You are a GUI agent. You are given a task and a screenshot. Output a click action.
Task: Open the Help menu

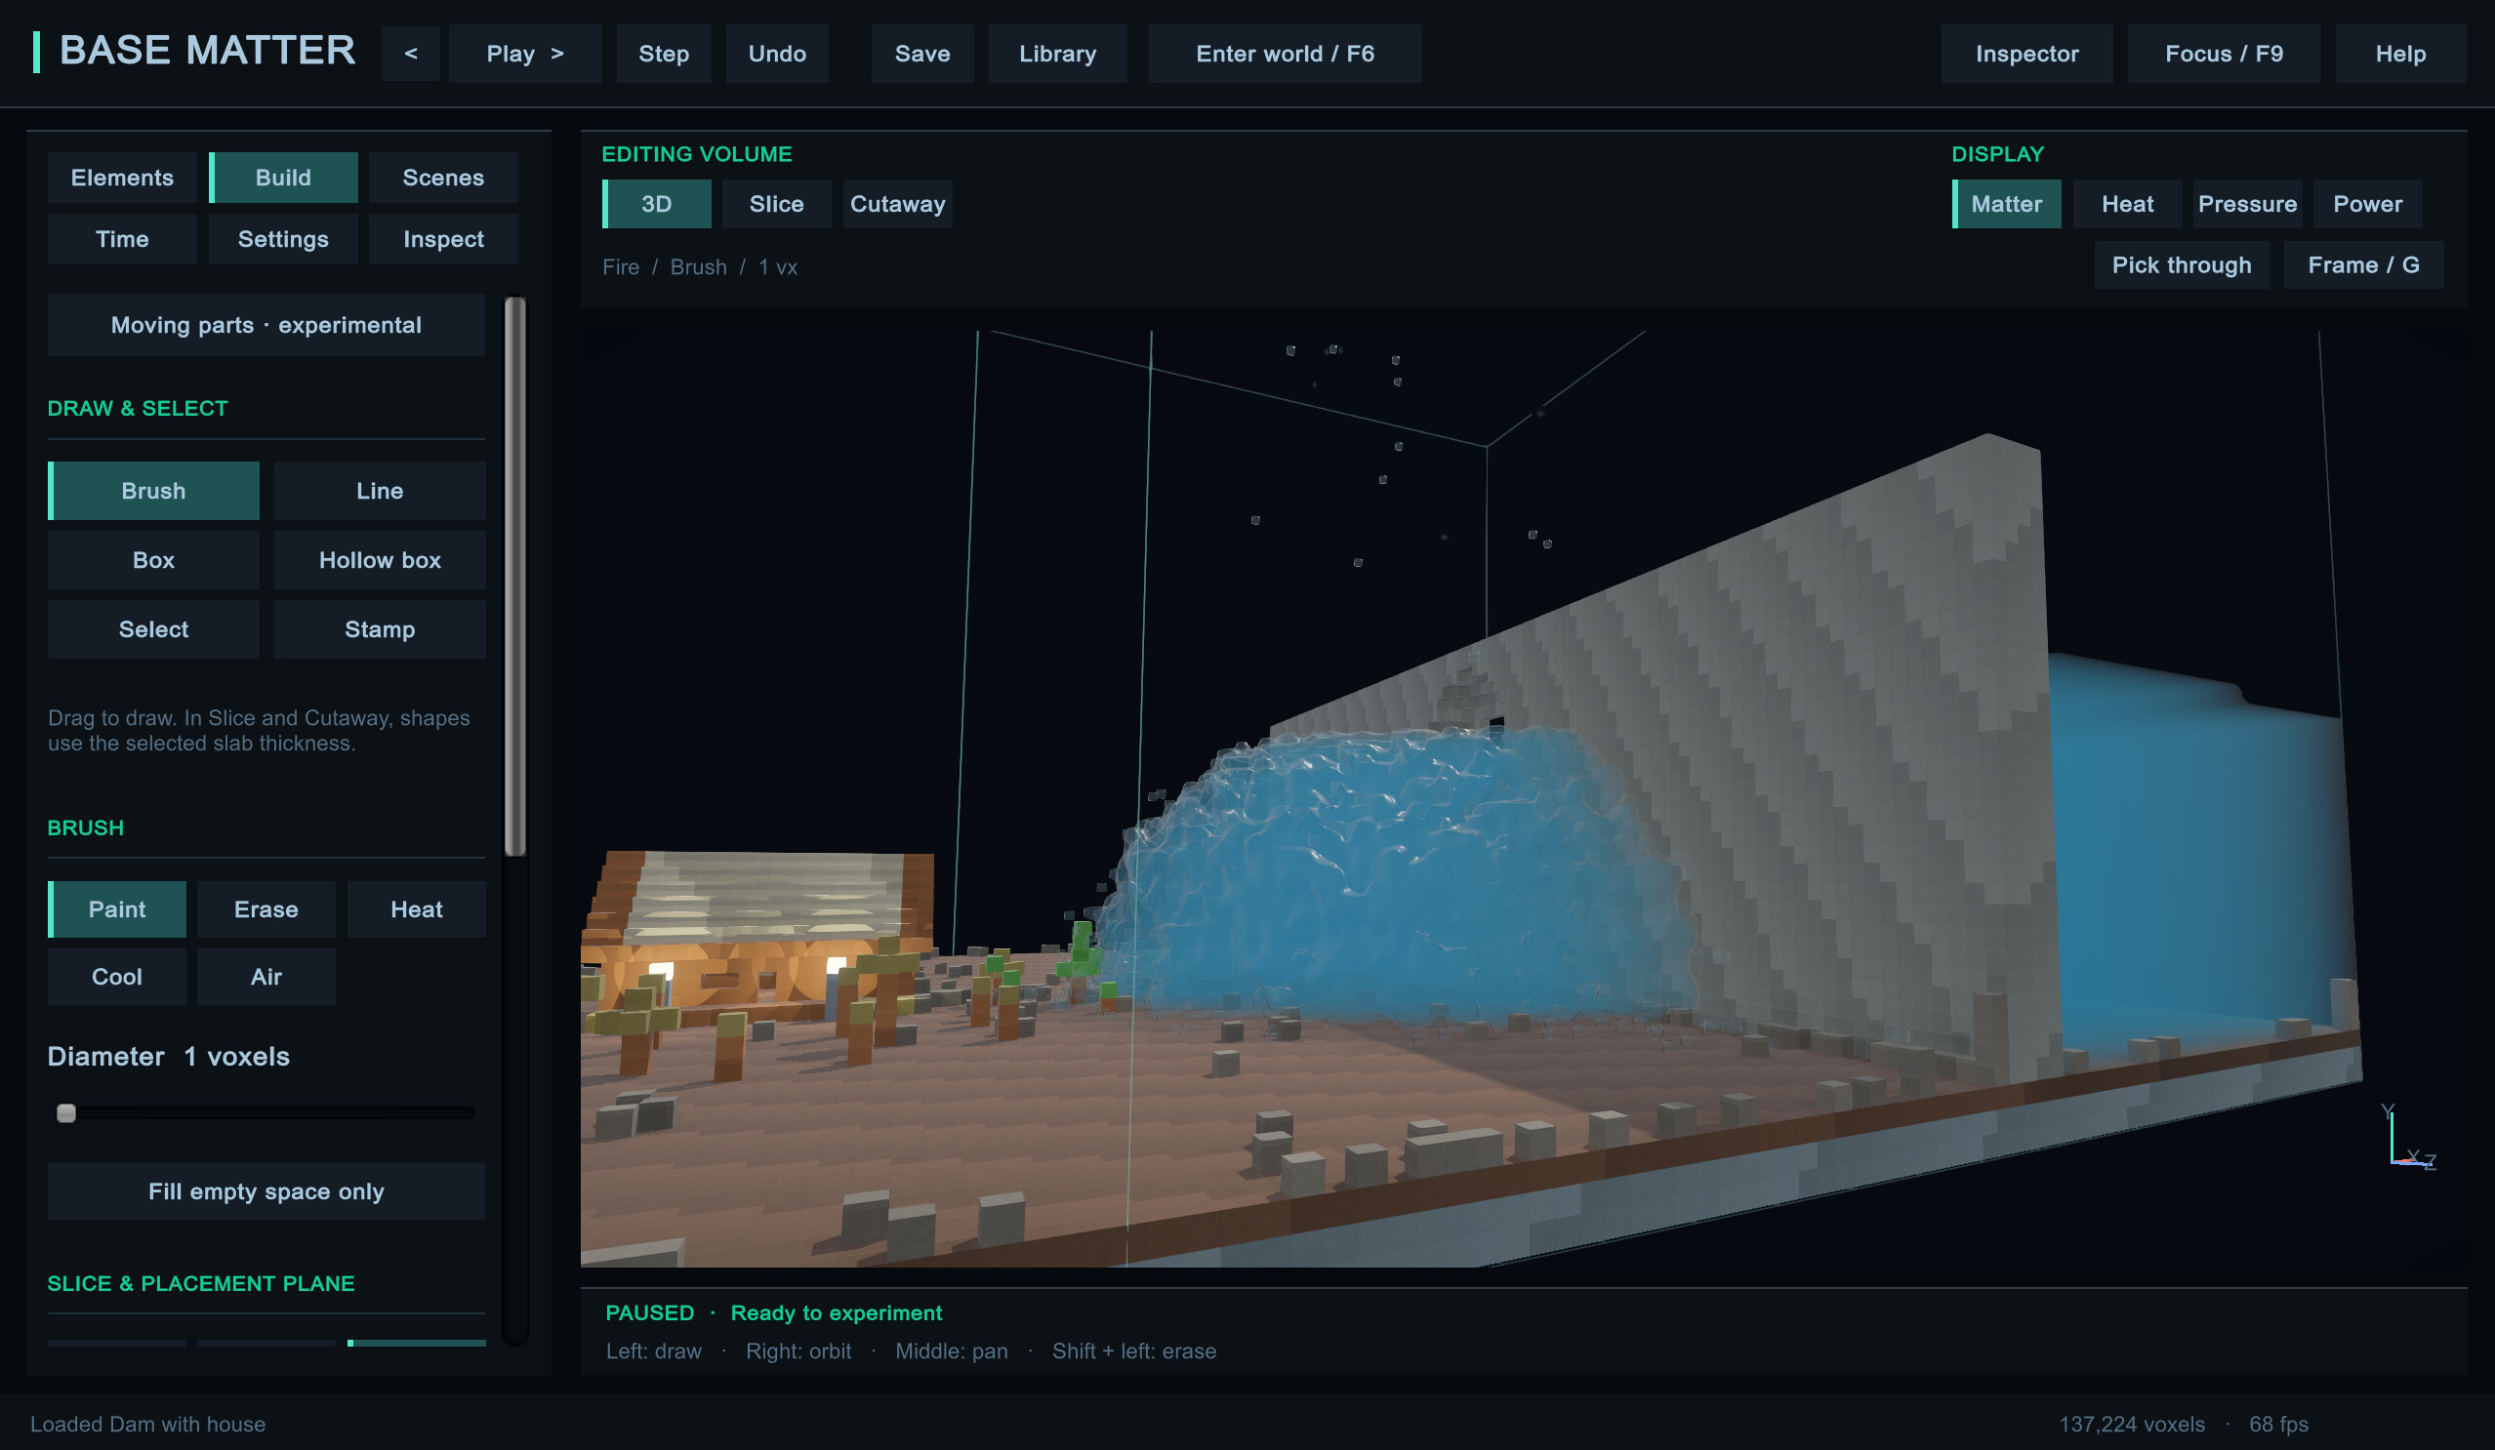2400,54
